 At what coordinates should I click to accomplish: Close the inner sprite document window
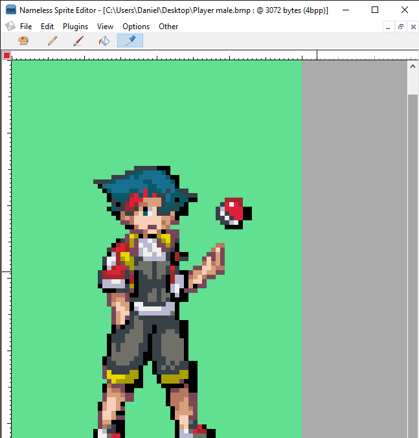pos(413,27)
